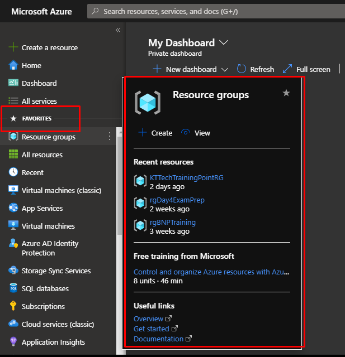The height and width of the screenshot is (357, 345).
Task: Select the Dashboard chart icon
Action: [x=13, y=83]
